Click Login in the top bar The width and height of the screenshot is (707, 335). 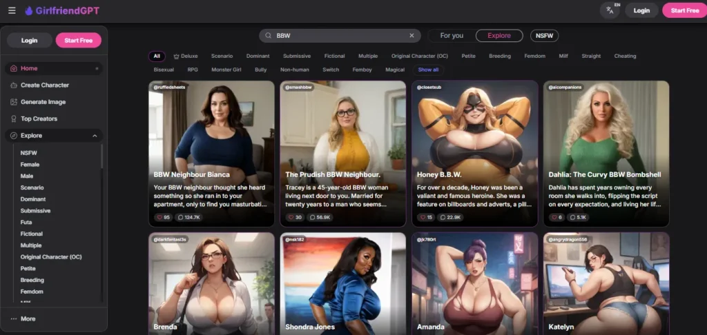pos(641,10)
